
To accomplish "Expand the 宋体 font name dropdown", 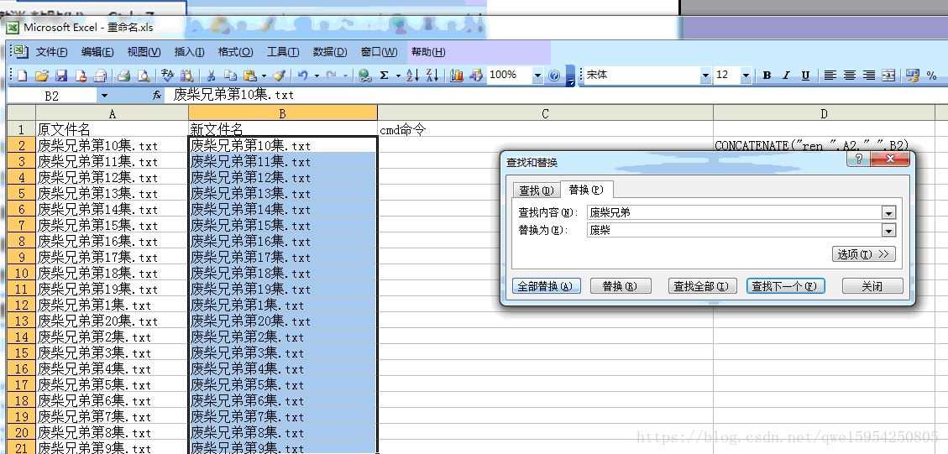I will click(705, 76).
